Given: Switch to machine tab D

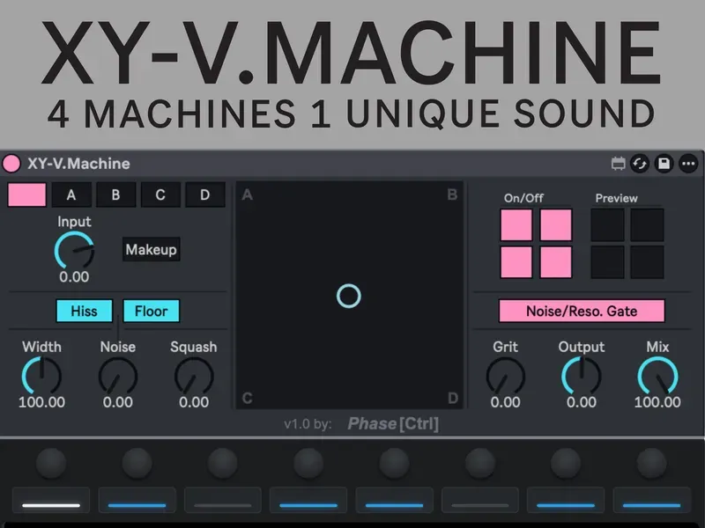Looking at the screenshot, I should pos(204,194).
